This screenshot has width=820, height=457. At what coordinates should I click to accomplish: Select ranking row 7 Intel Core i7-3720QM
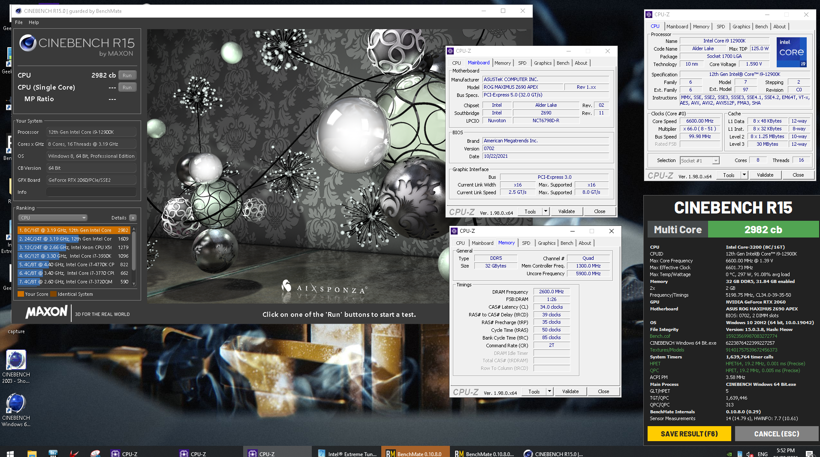click(74, 282)
